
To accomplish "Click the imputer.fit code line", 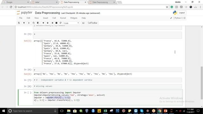I will (52, 98).
